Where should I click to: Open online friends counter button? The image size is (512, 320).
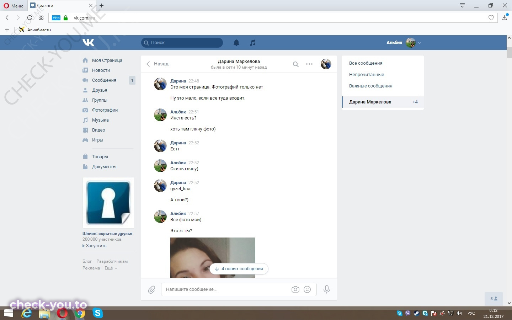tap(494, 299)
